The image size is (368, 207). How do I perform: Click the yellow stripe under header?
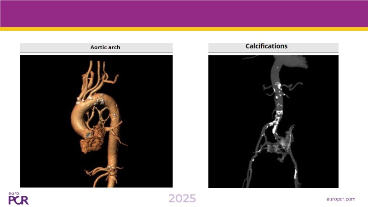[x=184, y=29]
